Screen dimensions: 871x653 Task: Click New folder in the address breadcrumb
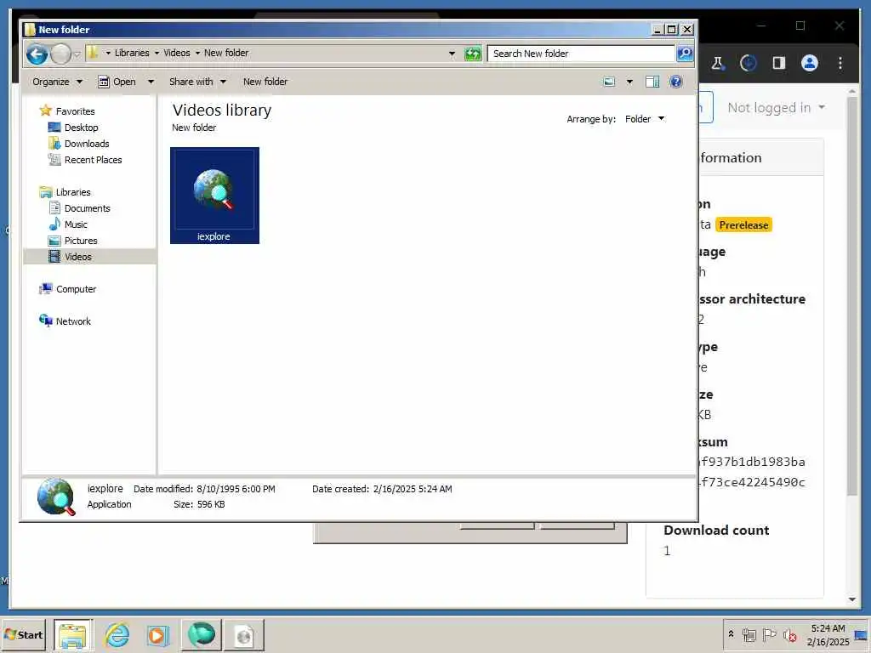226,53
